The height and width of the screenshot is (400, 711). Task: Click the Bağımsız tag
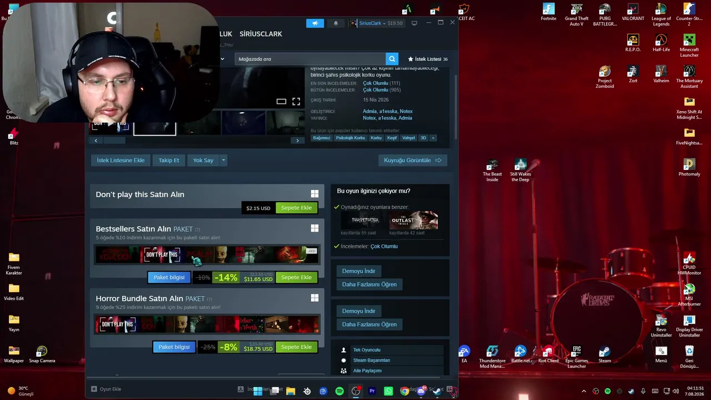click(x=322, y=138)
